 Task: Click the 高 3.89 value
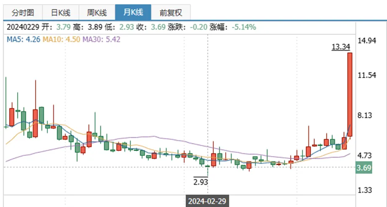[95, 27]
